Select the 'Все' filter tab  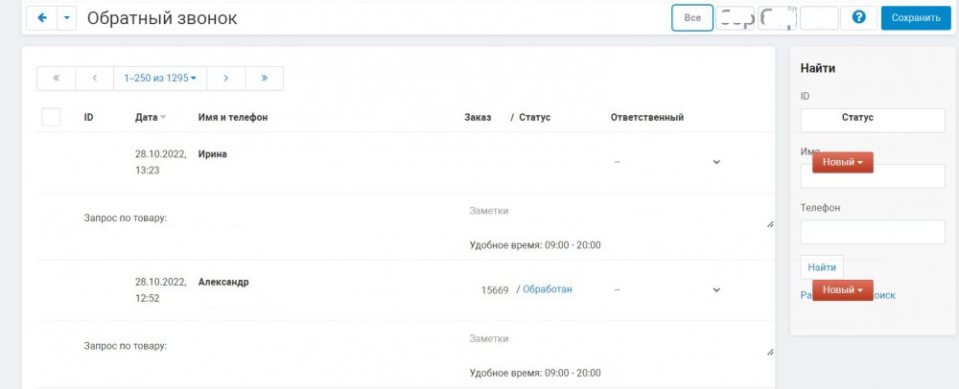pos(692,18)
